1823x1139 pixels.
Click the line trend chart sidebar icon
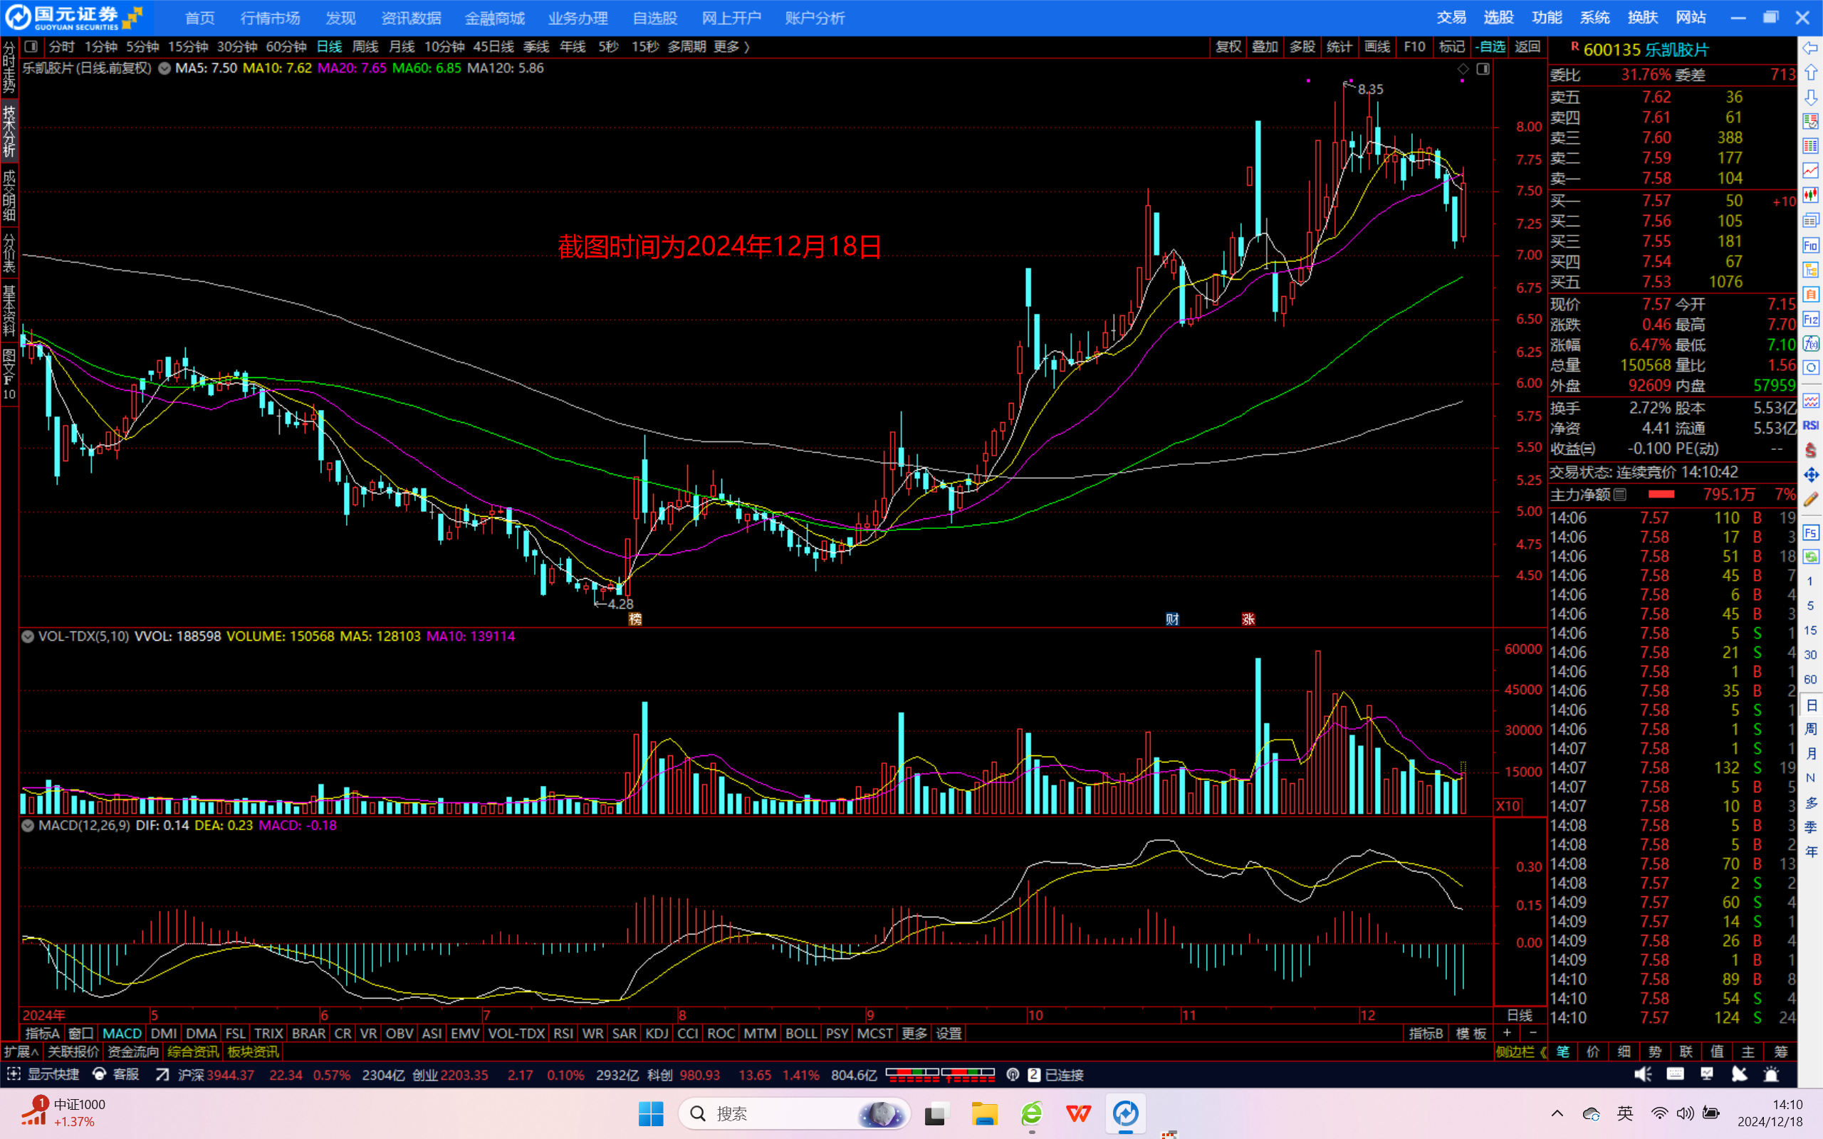(x=1810, y=171)
